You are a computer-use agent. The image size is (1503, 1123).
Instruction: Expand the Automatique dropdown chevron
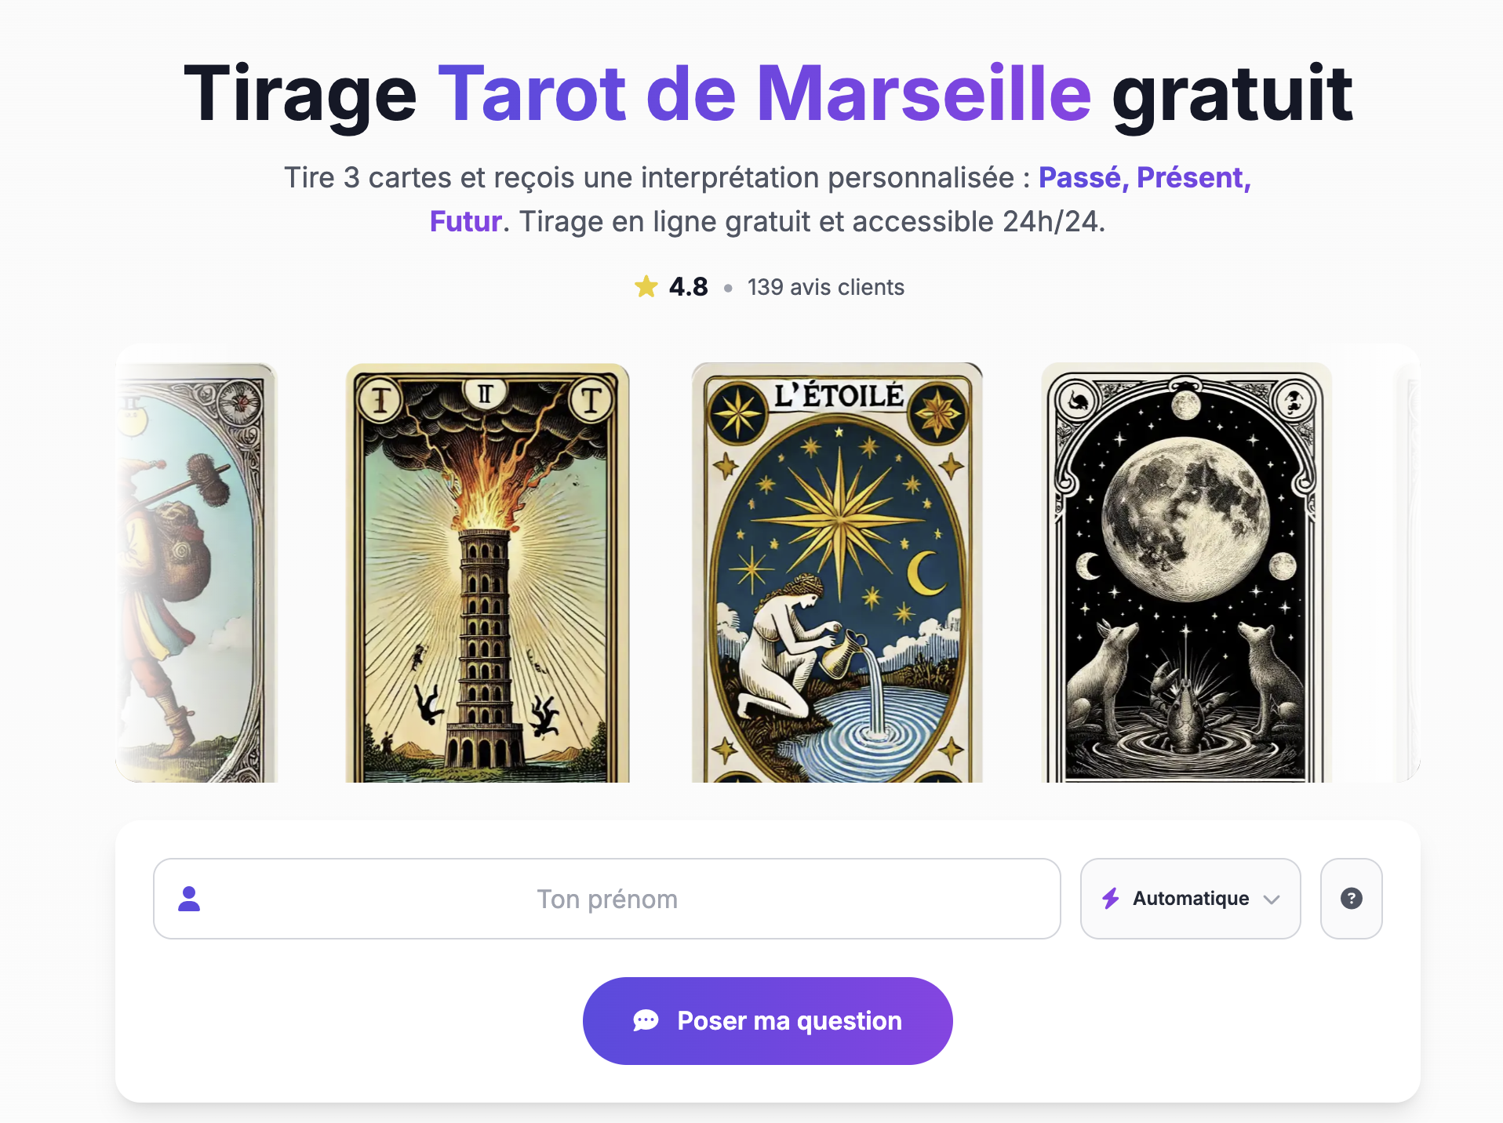coord(1272,899)
